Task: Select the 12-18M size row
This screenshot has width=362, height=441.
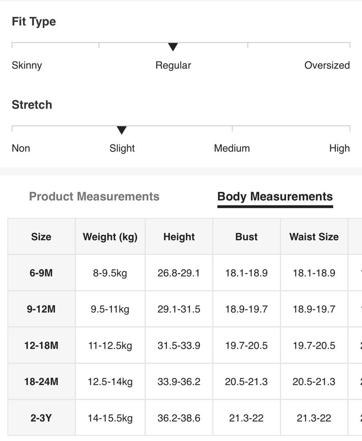Action: tap(41, 345)
